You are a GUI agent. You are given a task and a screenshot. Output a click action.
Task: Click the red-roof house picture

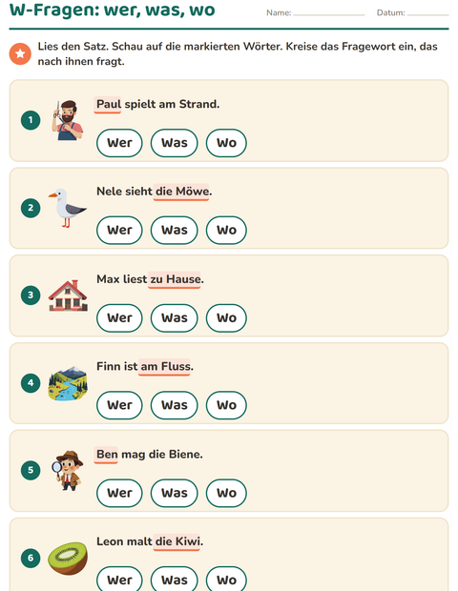(68, 295)
